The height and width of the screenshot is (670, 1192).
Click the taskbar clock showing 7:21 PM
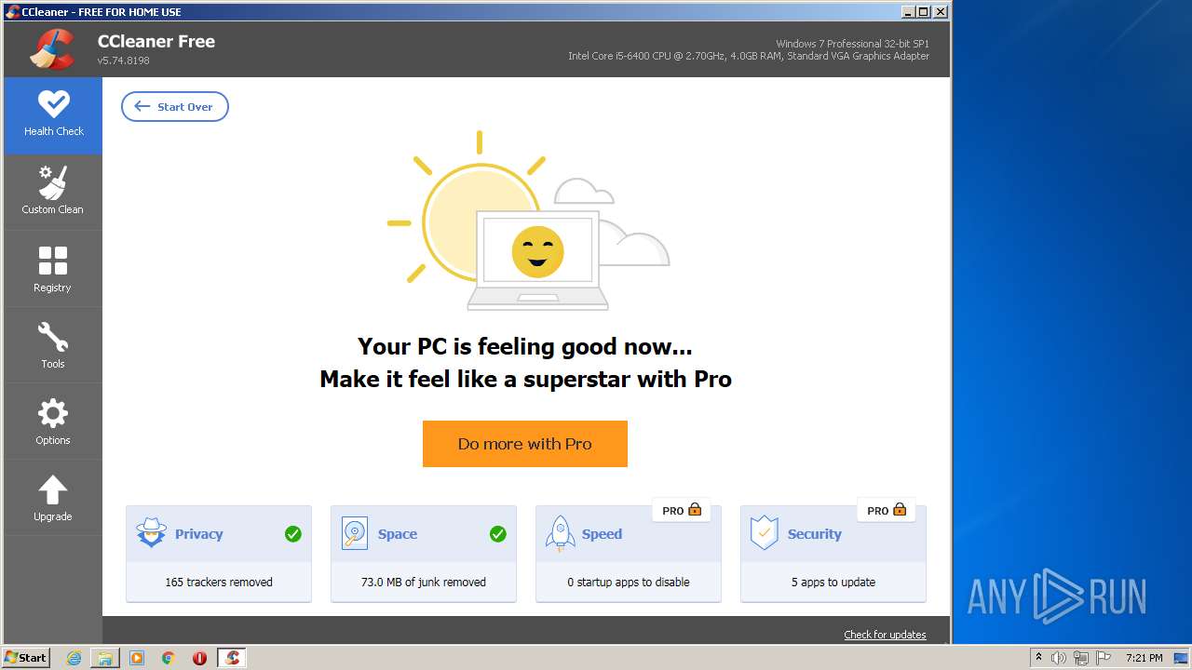[x=1145, y=658]
